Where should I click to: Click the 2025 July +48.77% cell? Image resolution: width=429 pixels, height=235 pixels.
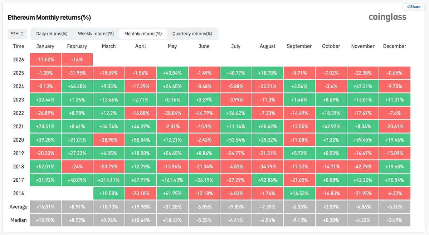236,73
